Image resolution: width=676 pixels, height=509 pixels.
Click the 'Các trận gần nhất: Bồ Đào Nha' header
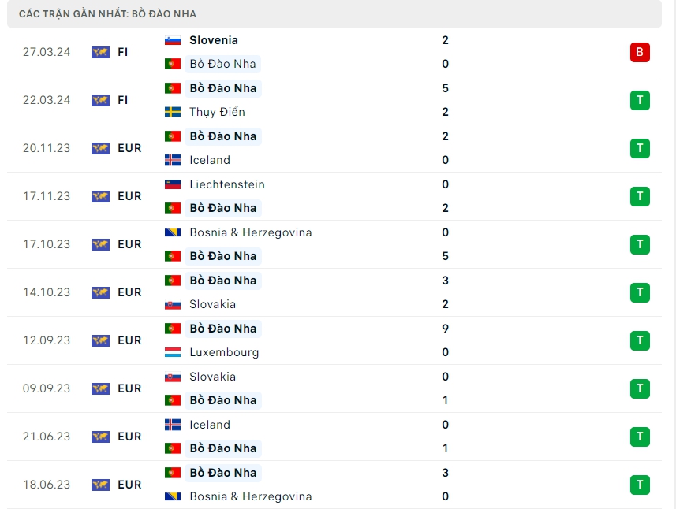point(108,13)
